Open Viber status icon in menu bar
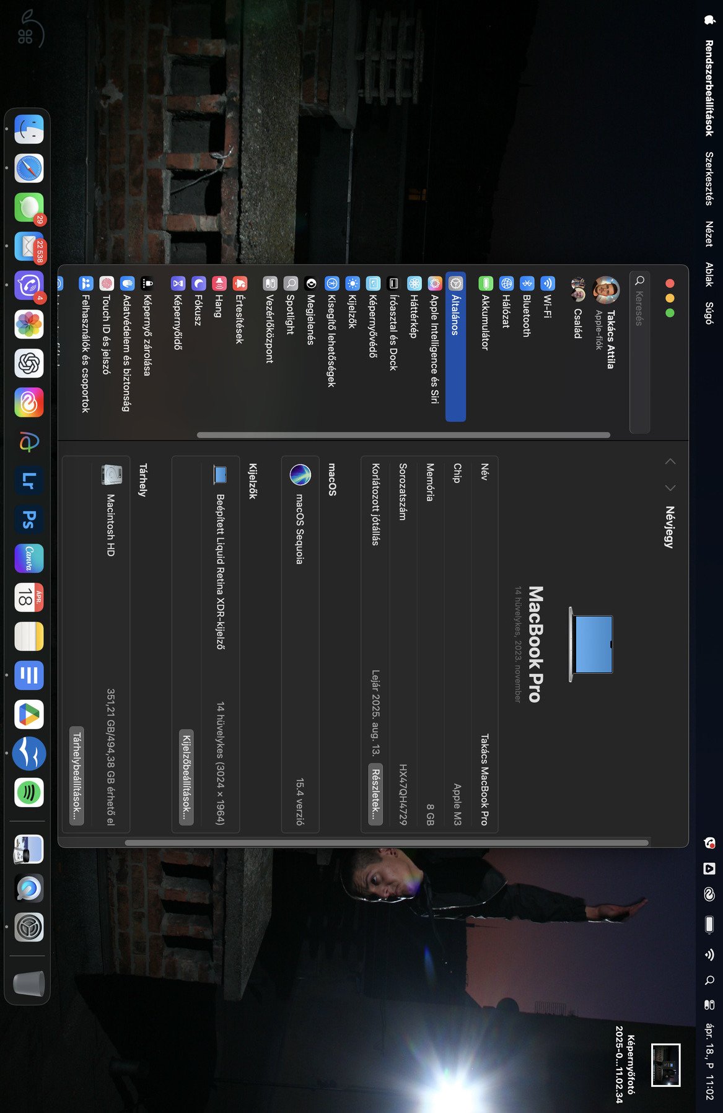The height and width of the screenshot is (1113, 723). coord(709,843)
